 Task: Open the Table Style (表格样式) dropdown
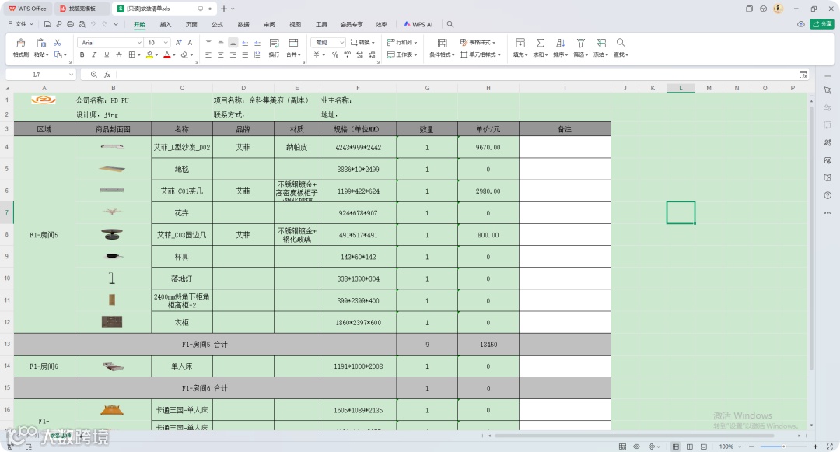point(478,42)
